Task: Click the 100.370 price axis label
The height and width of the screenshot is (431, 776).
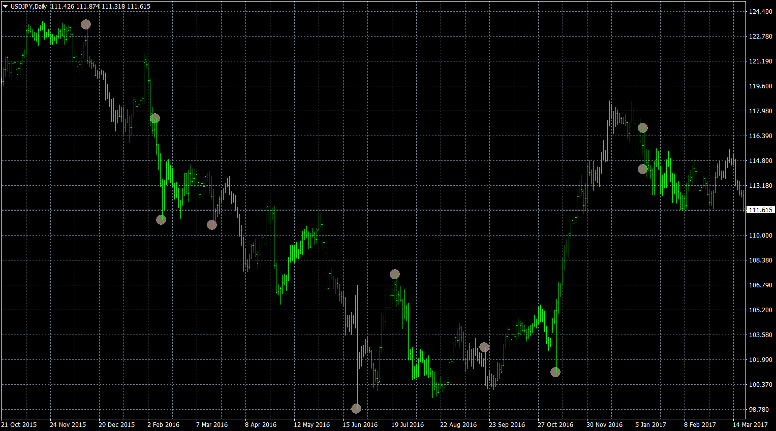Action: coord(761,385)
